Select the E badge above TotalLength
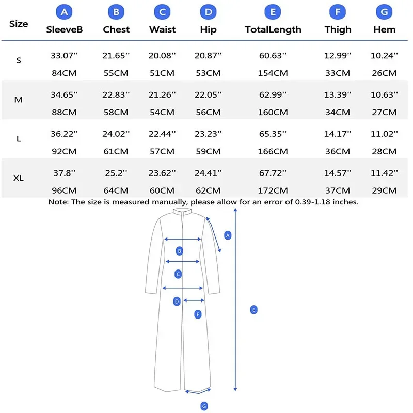 point(273,12)
